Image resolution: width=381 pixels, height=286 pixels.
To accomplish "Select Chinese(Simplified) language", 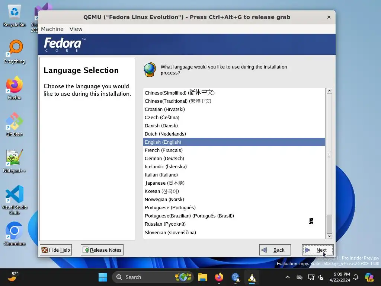I will pyautogui.click(x=234, y=93).
